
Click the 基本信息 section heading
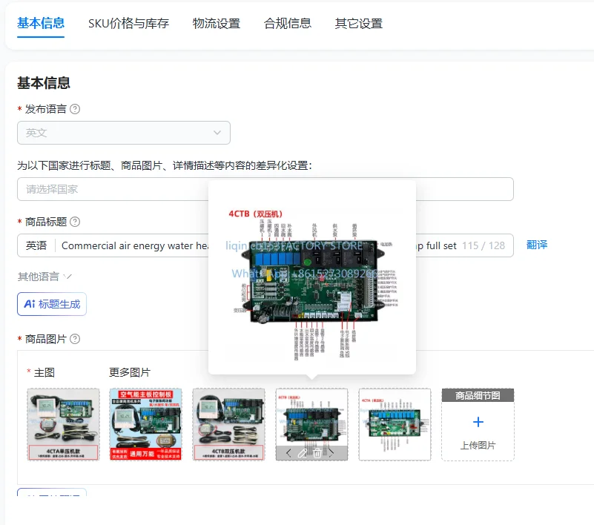(x=44, y=83)
